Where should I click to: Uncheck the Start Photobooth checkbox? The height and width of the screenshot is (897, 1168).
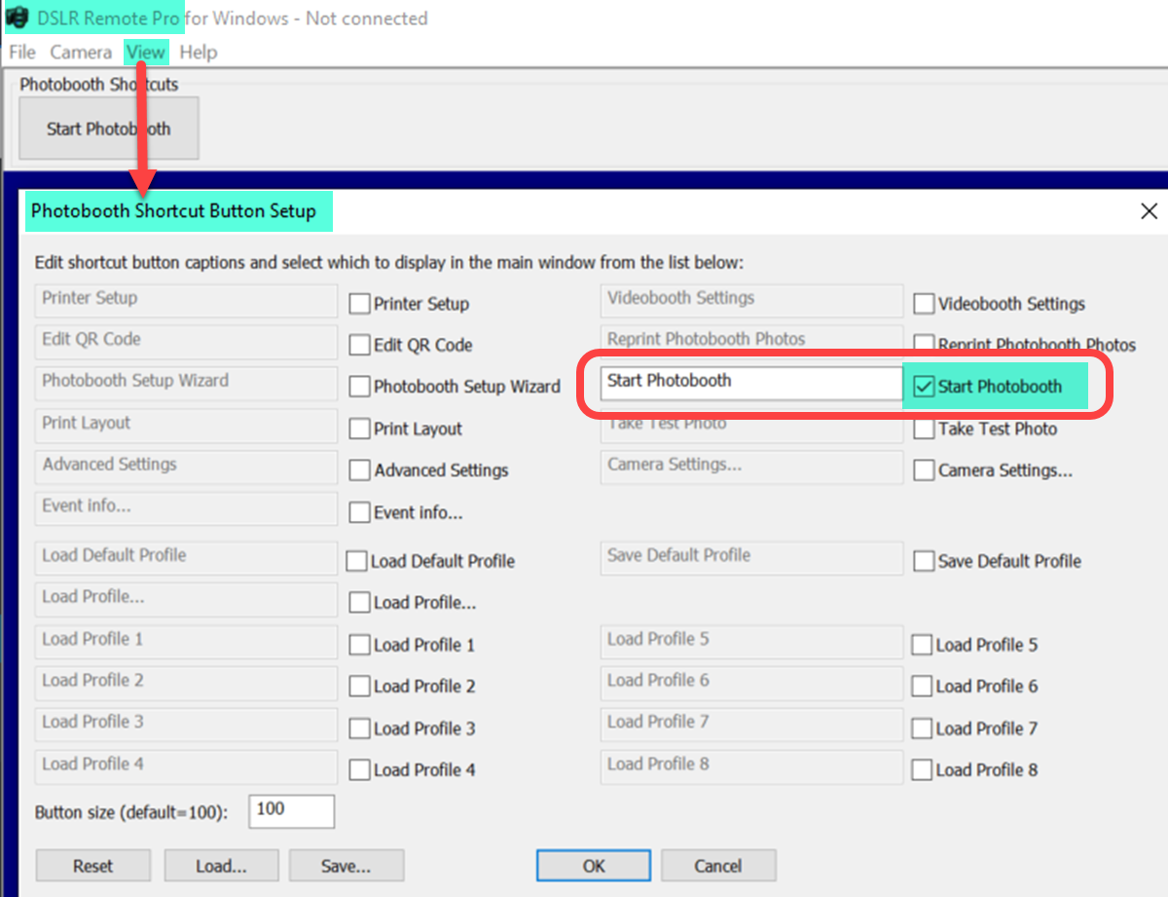924,388
